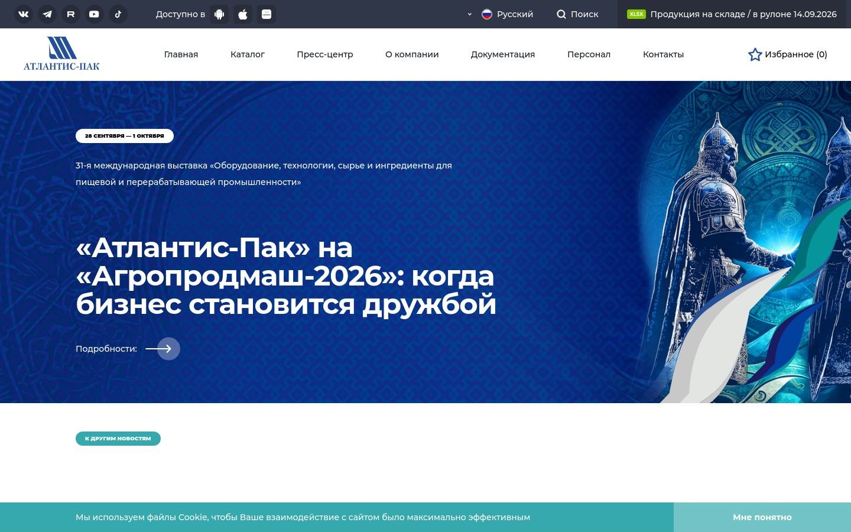Screen dimensions: 851x532
Task: Click the search magnifier icon
Action: point(561,14)
